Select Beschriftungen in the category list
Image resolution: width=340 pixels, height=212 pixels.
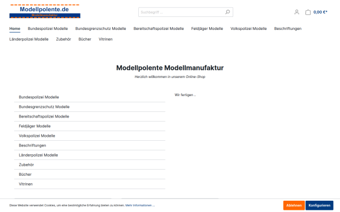[x=90, y=145]
